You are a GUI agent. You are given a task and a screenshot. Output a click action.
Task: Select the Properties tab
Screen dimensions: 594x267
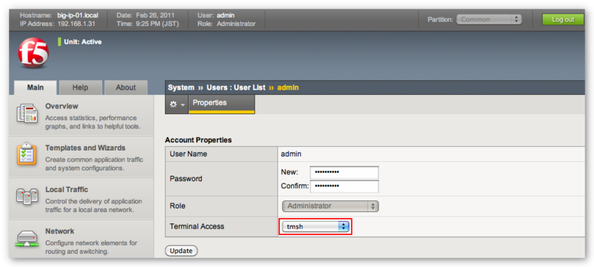tap(221, 104)
